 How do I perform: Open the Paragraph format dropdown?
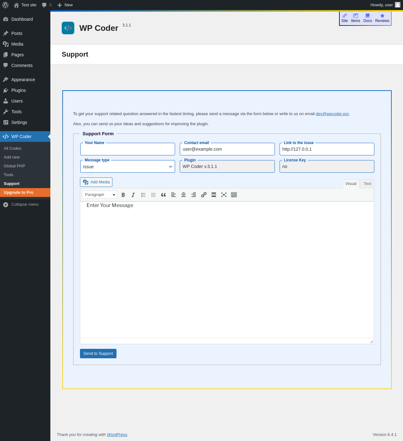[x=99, y=195]
